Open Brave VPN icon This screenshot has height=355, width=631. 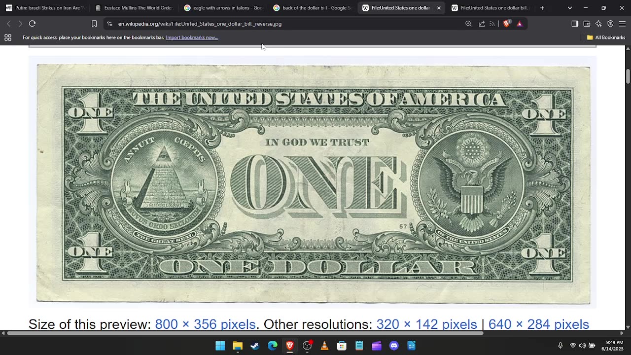[x=610, y=24]
